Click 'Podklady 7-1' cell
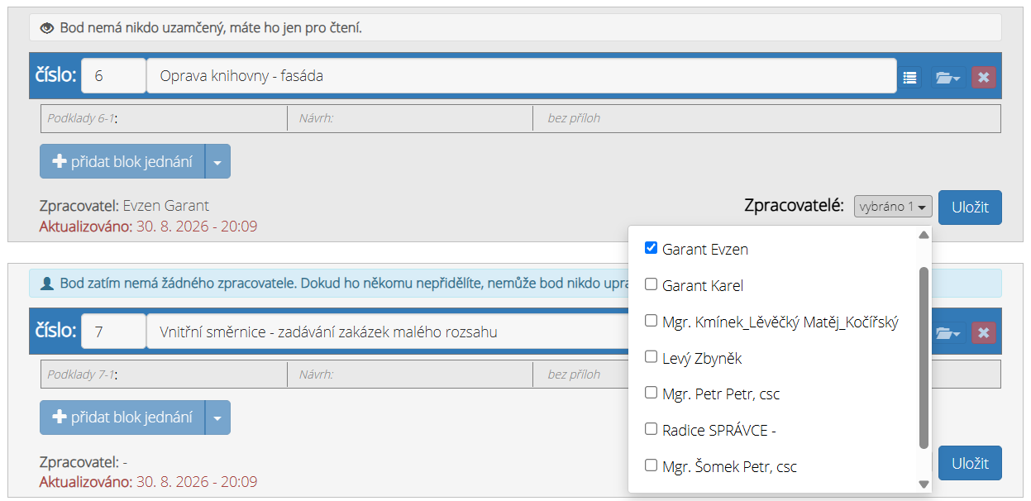The height and width of the screenshot is (501, 1031). (x=164, y=375)
